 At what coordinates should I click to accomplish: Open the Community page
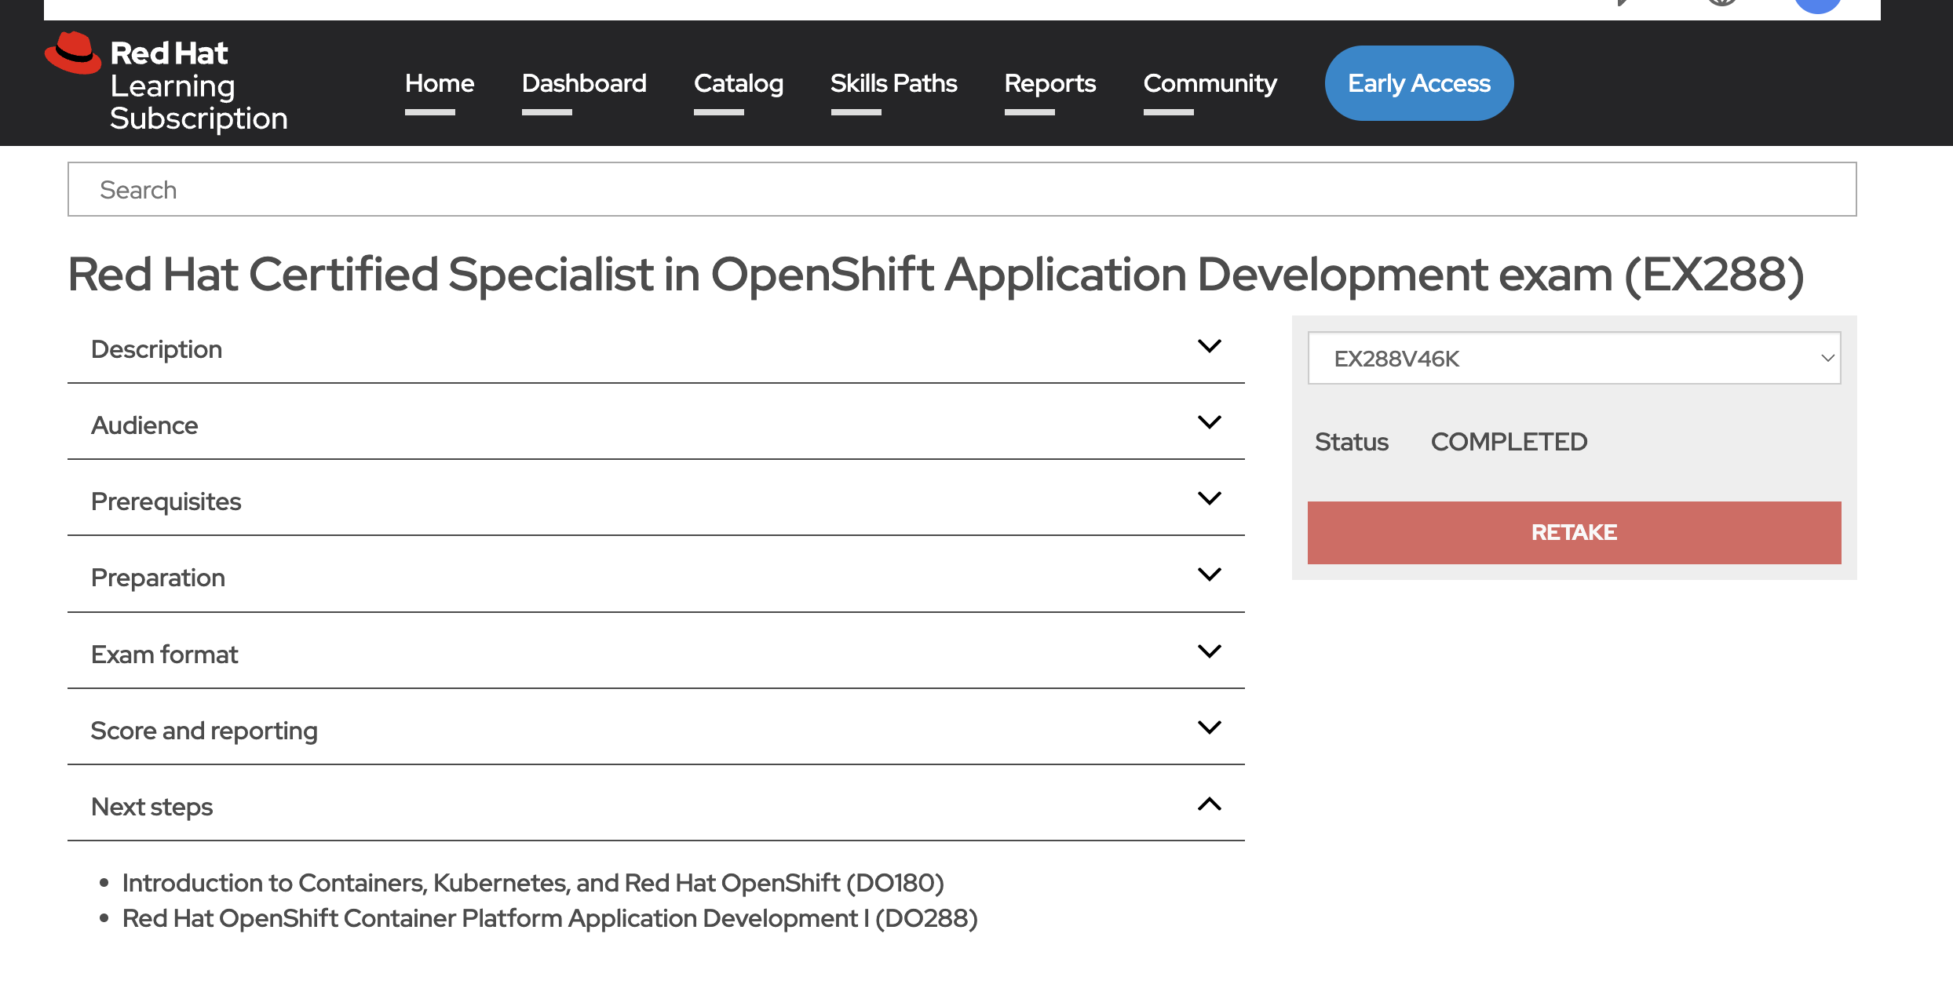(1210, 83)
